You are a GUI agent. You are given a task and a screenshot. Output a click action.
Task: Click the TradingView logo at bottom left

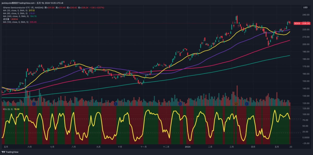[x=10, y=152]
